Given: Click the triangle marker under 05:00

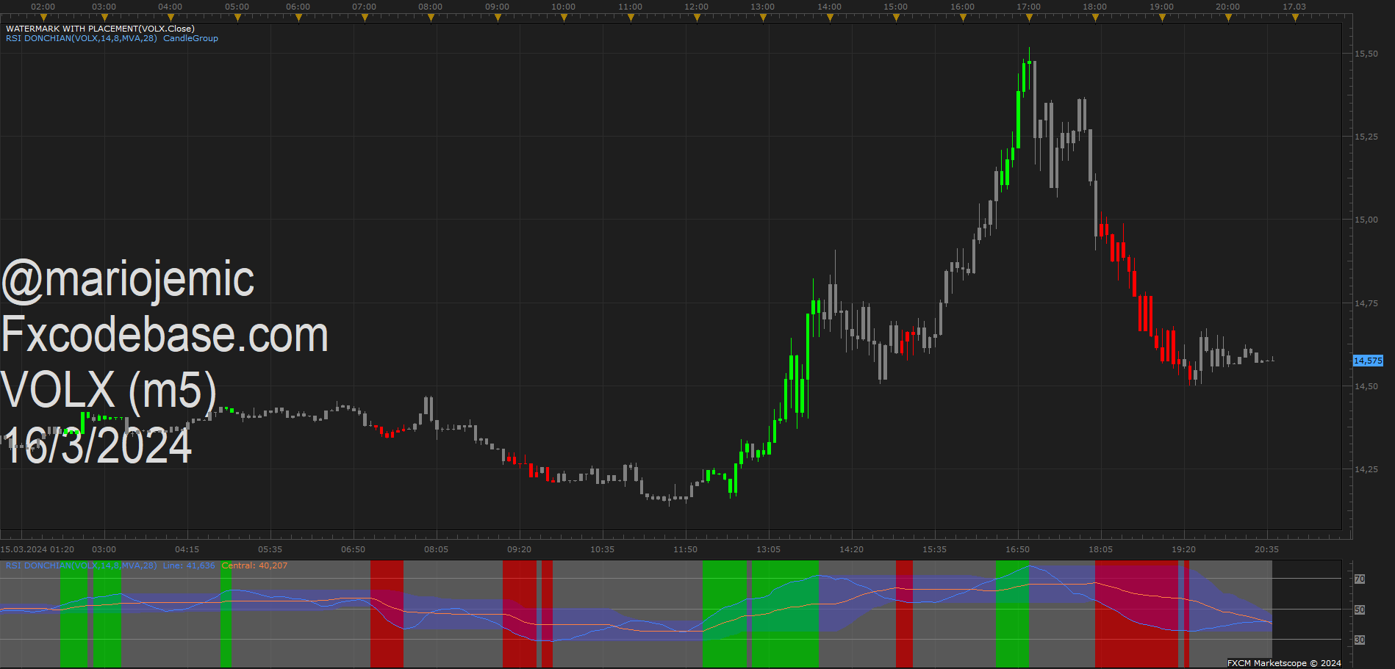Looking at the screenshot, I should 237,18.
